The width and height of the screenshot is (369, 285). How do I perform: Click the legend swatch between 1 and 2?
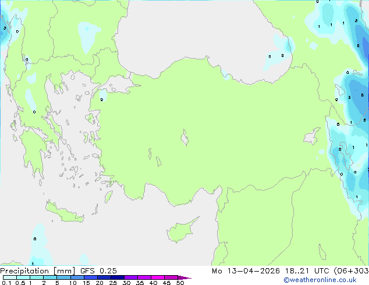click(x=37, y=277)
